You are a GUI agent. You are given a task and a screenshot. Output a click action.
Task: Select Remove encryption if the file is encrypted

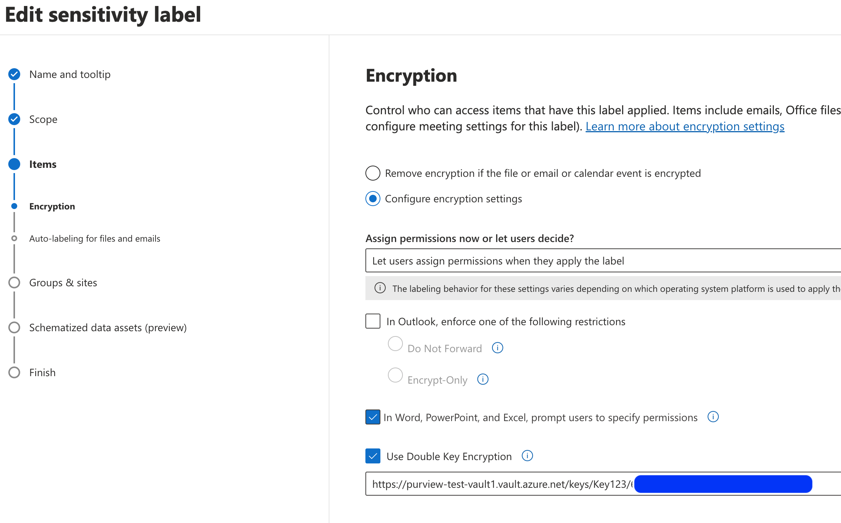pos(373,173)
